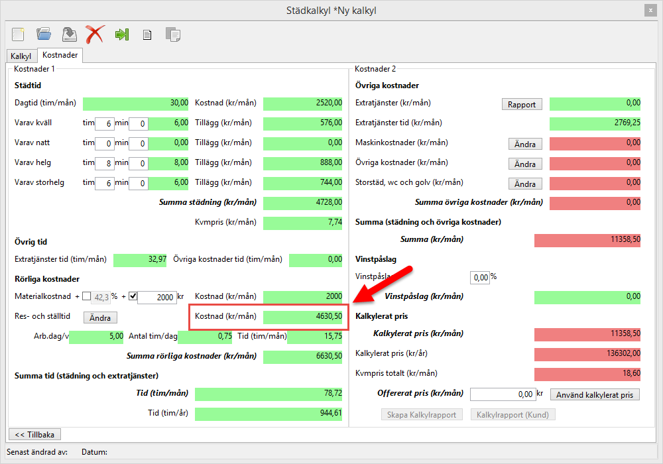
Task: Click the grey stacked documents copy icon
Action: pyautogui.click(x=172, y=34)
